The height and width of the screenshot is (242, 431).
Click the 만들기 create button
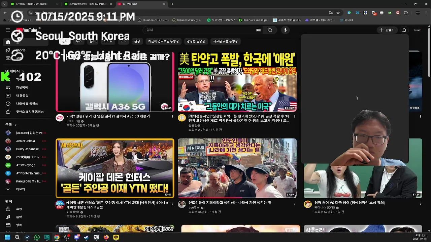click(387, 30)
